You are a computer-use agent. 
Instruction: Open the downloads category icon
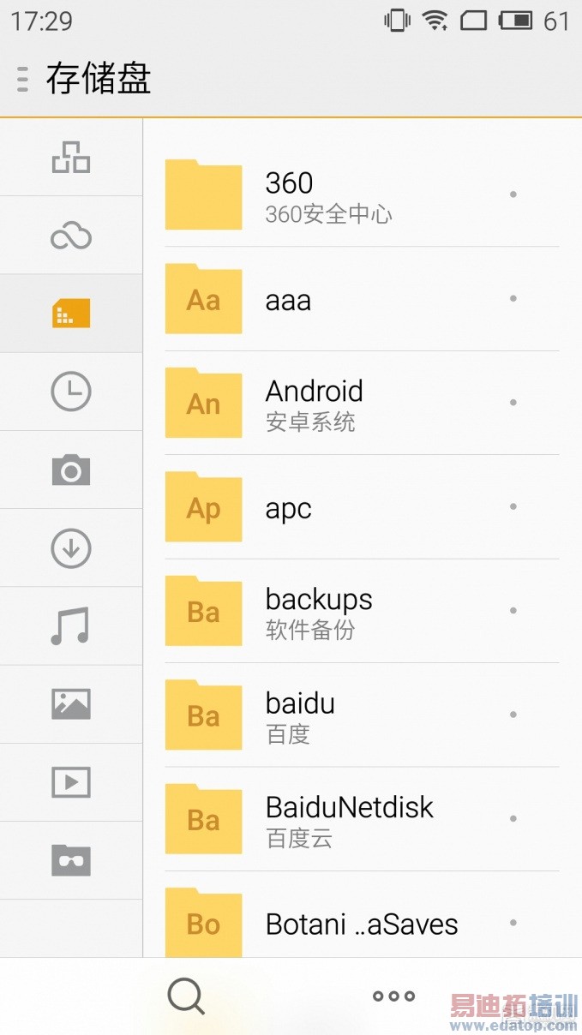point(71,548)
